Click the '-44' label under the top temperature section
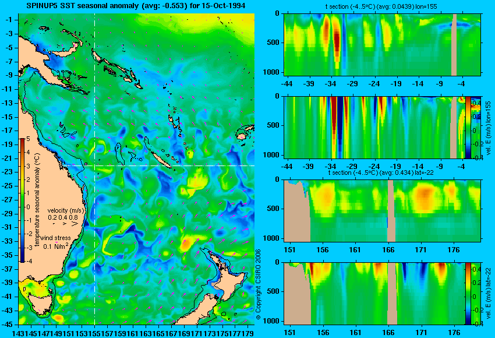The image size is (495, 338). point(287,84)
